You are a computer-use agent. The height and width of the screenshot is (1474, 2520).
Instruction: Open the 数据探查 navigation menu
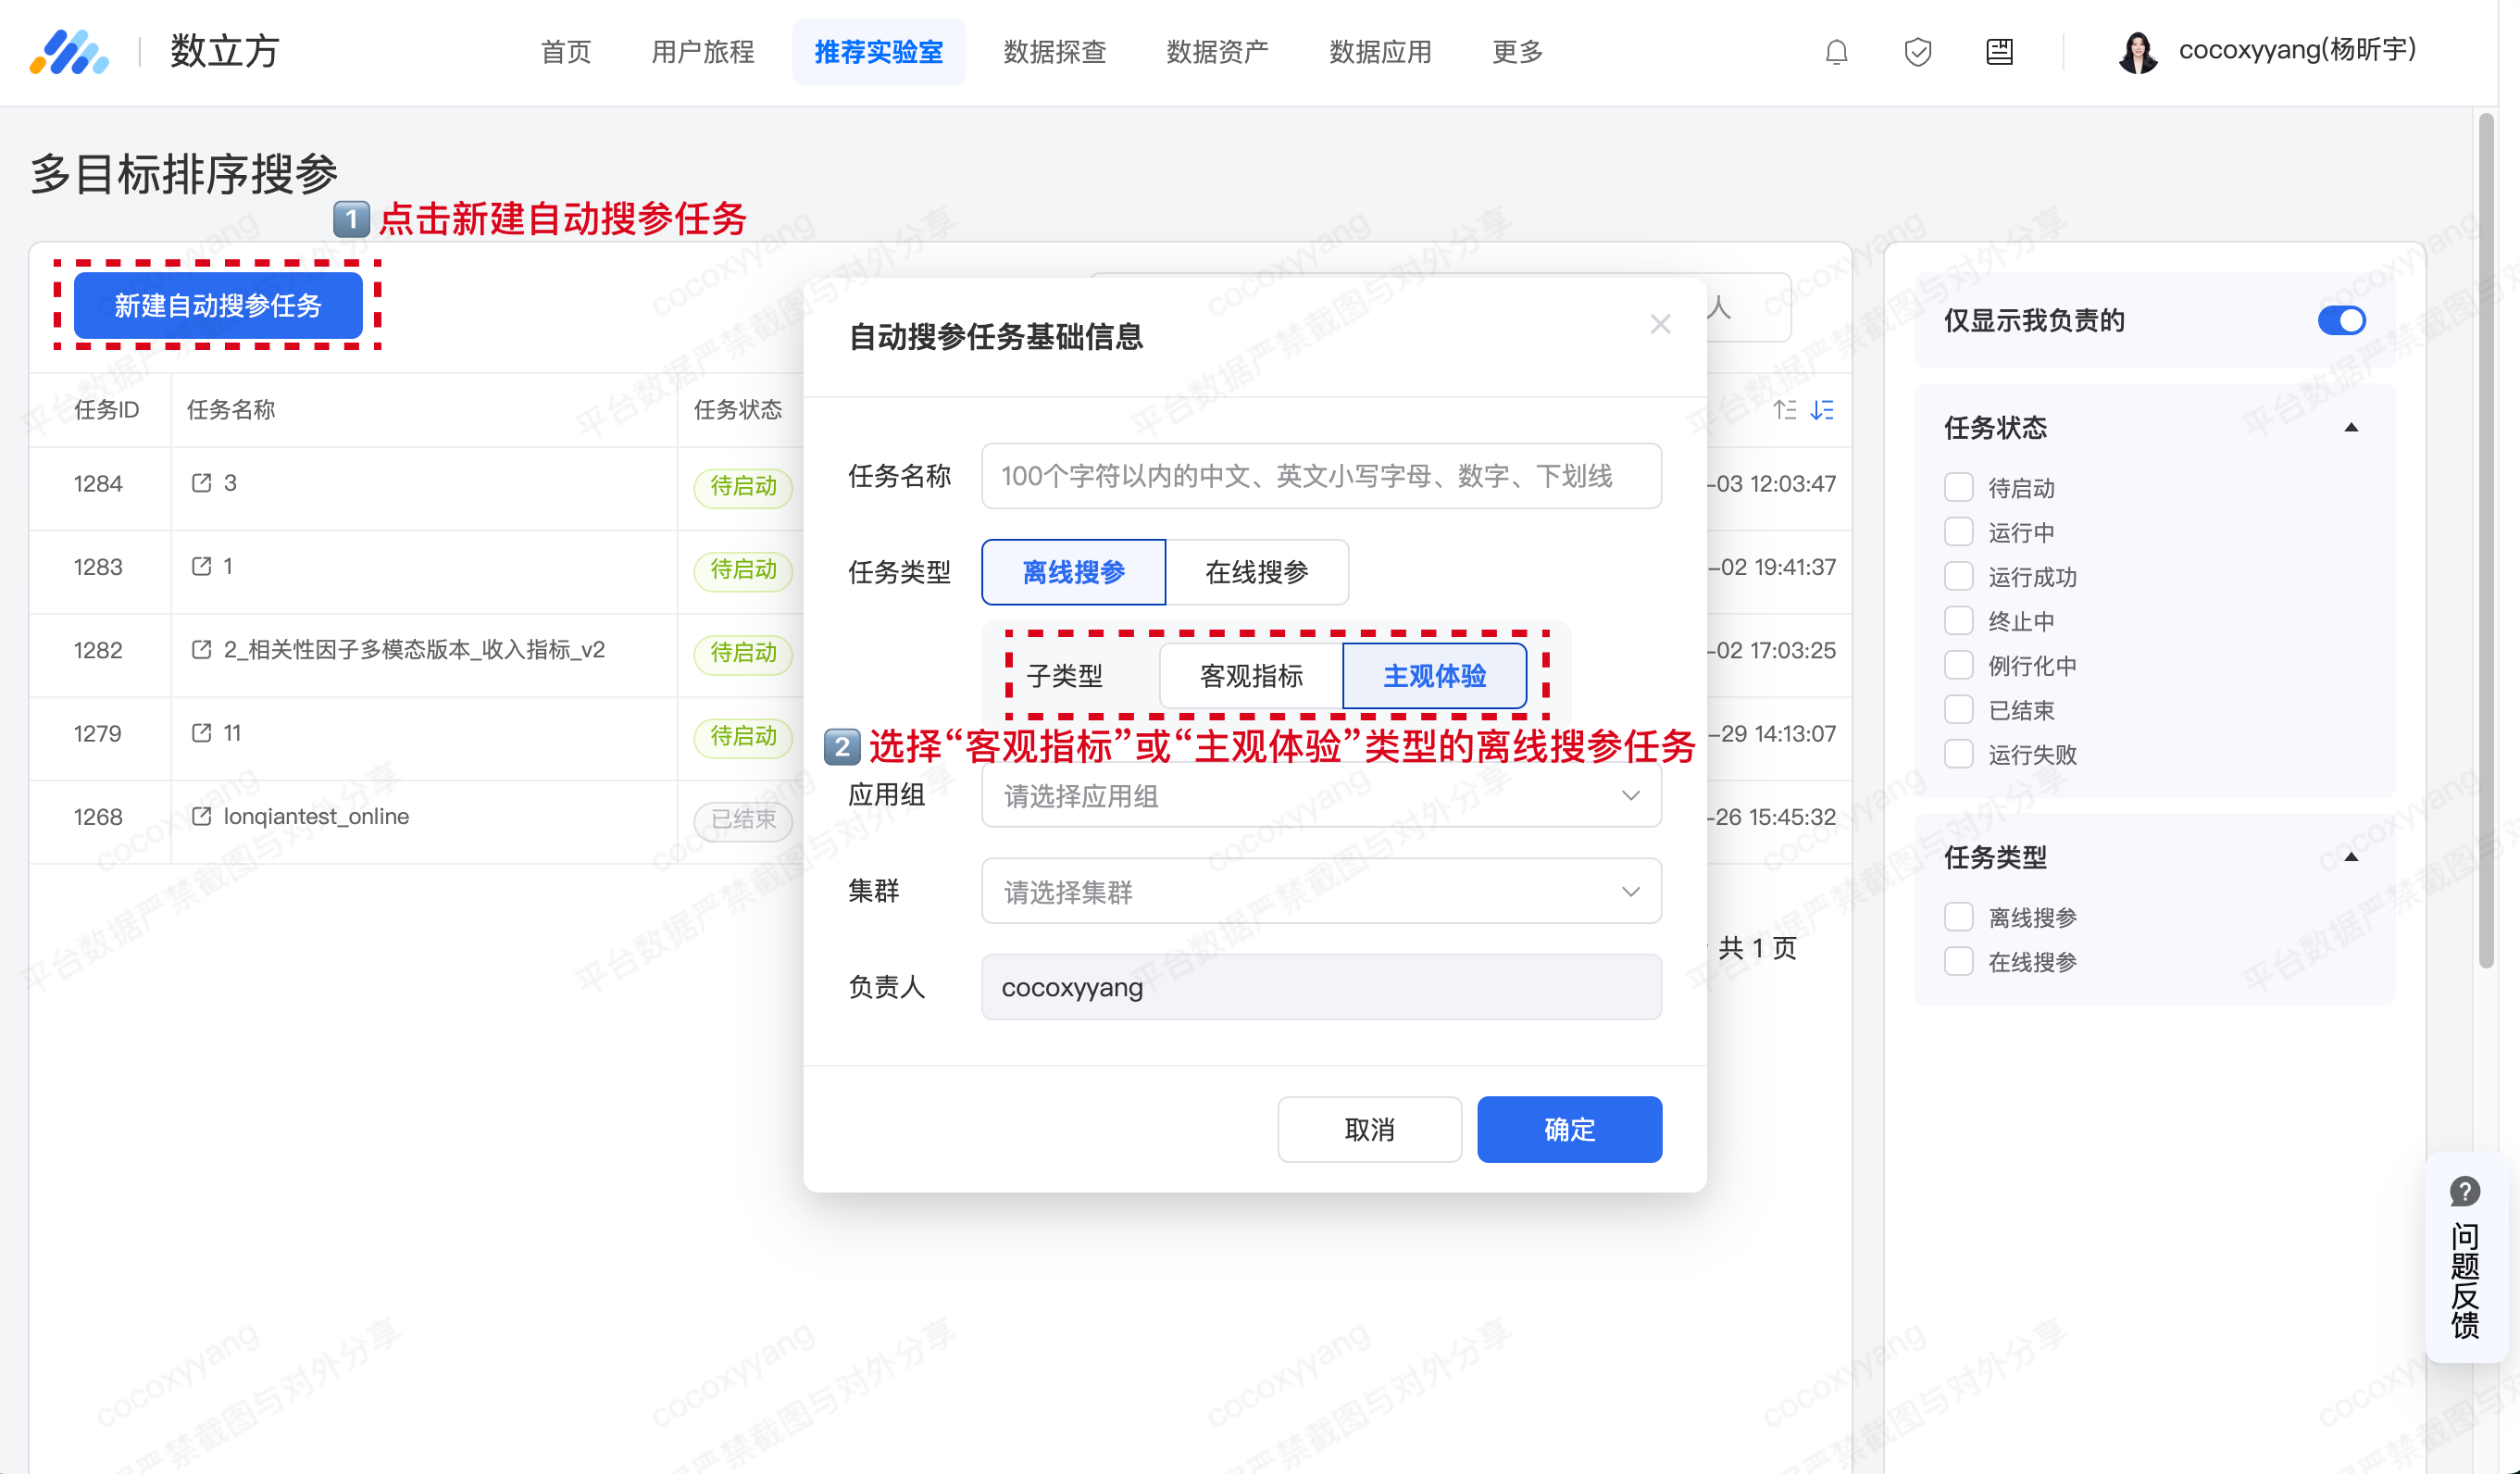[1054, 52]
